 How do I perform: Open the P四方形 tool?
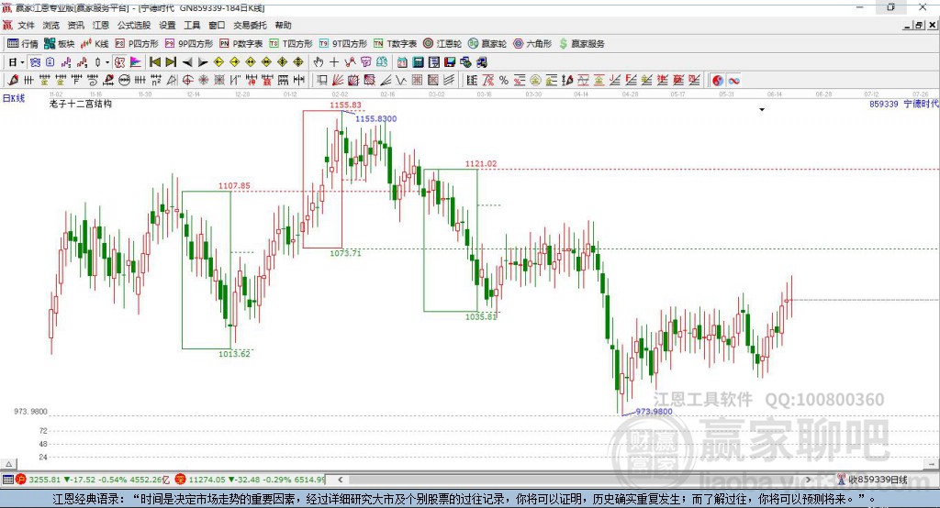137,44
